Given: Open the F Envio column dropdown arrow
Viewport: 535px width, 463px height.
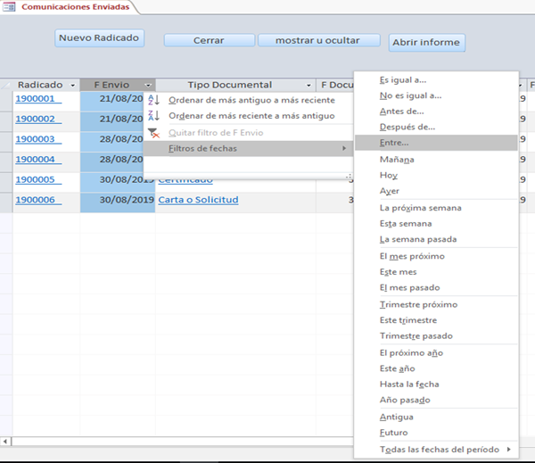Looking at the screenshot, I should pyautogui.click(x=148, y=85).
